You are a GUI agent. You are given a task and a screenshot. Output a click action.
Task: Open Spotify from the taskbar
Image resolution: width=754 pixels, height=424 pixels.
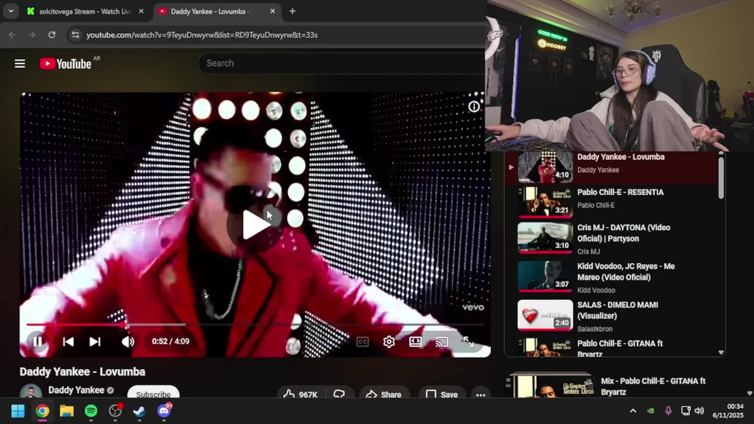(x=91, y=411)
